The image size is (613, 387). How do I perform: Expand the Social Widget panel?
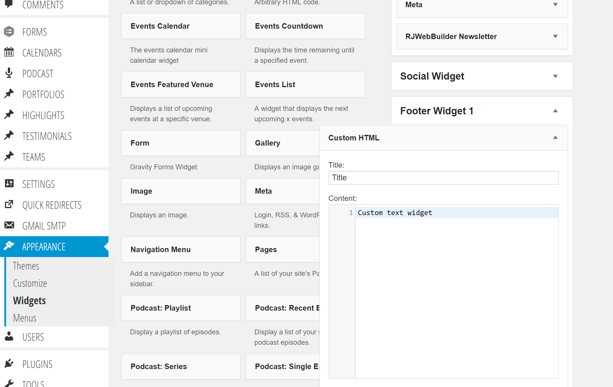pos(555,76)
